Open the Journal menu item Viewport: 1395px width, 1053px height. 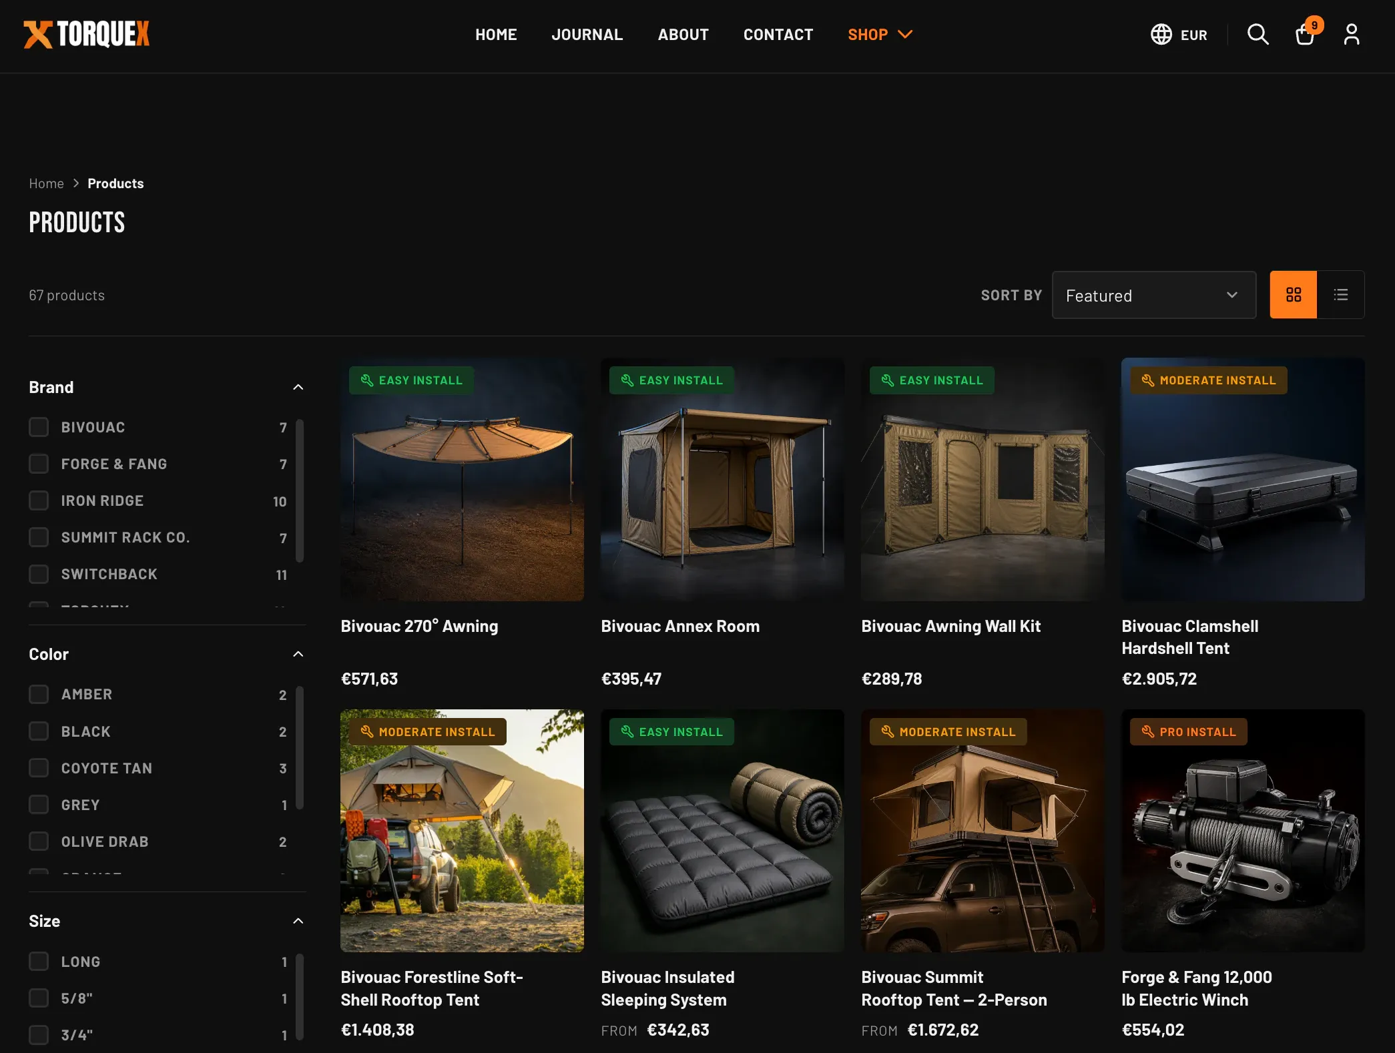pyautogui.click(x=587, y=35)
